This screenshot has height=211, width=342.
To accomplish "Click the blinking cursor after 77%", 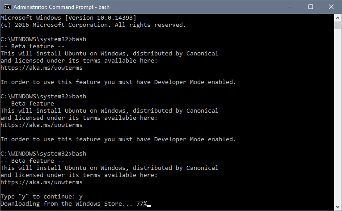I will (x=149, y=206).
